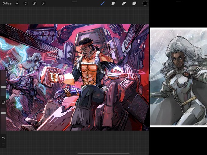
Task: Return to the Gallery
Action: point(7,3)
